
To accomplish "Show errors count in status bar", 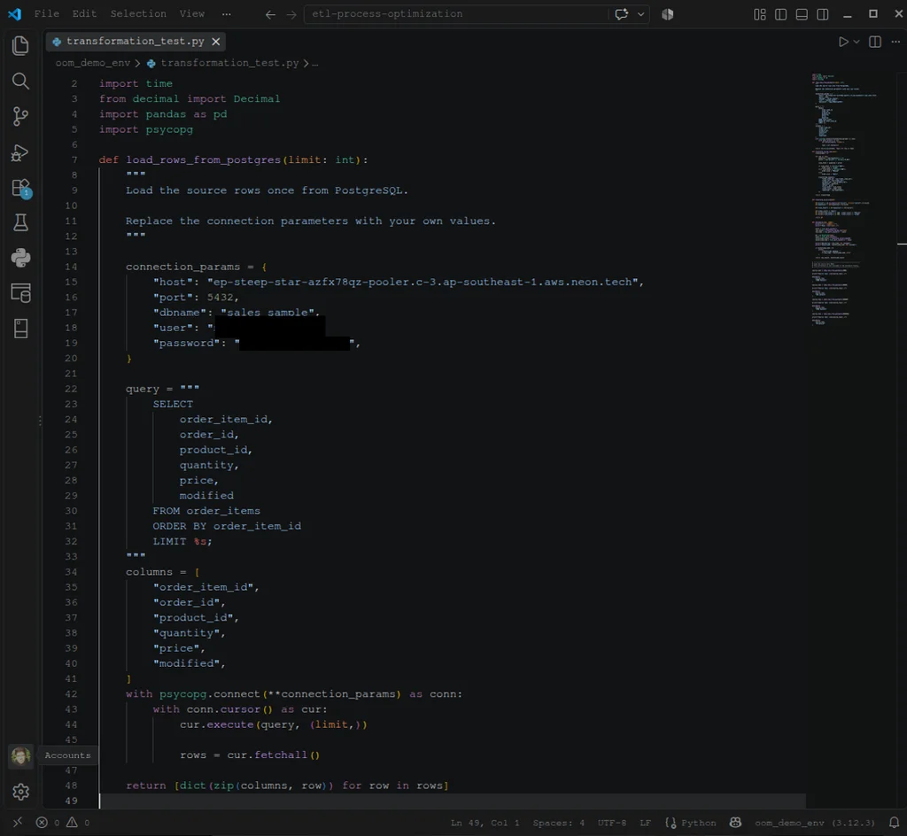I will pos(48,822).
